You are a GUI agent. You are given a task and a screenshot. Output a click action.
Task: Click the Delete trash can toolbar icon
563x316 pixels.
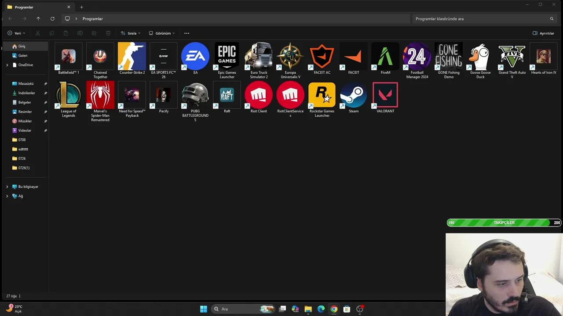pos(108,33)
